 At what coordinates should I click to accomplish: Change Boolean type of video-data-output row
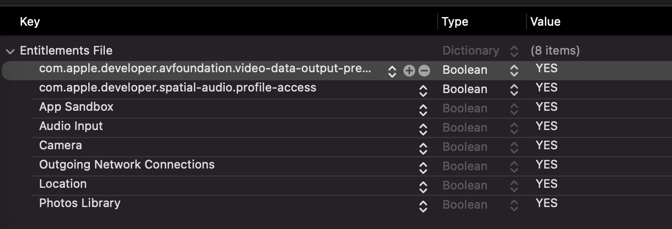514,71
